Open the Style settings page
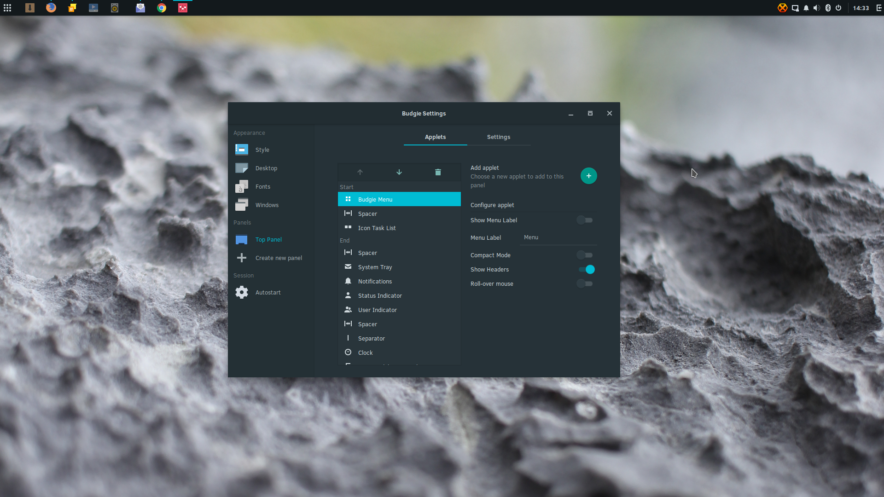884x497 pixels. click(x=271, y=150)
